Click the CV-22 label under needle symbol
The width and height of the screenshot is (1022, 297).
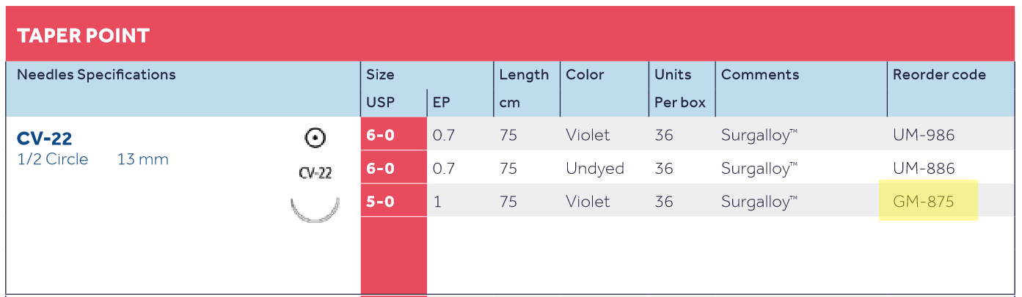click(315, 173)
